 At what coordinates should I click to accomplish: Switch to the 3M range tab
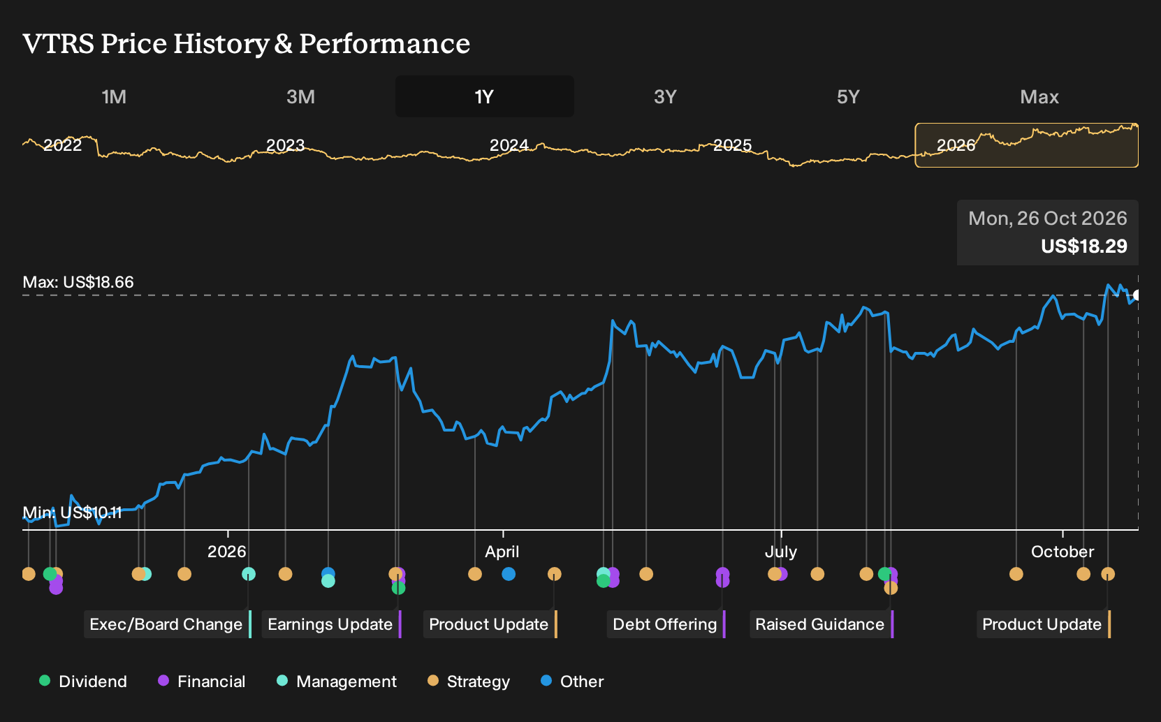point(300,96)
